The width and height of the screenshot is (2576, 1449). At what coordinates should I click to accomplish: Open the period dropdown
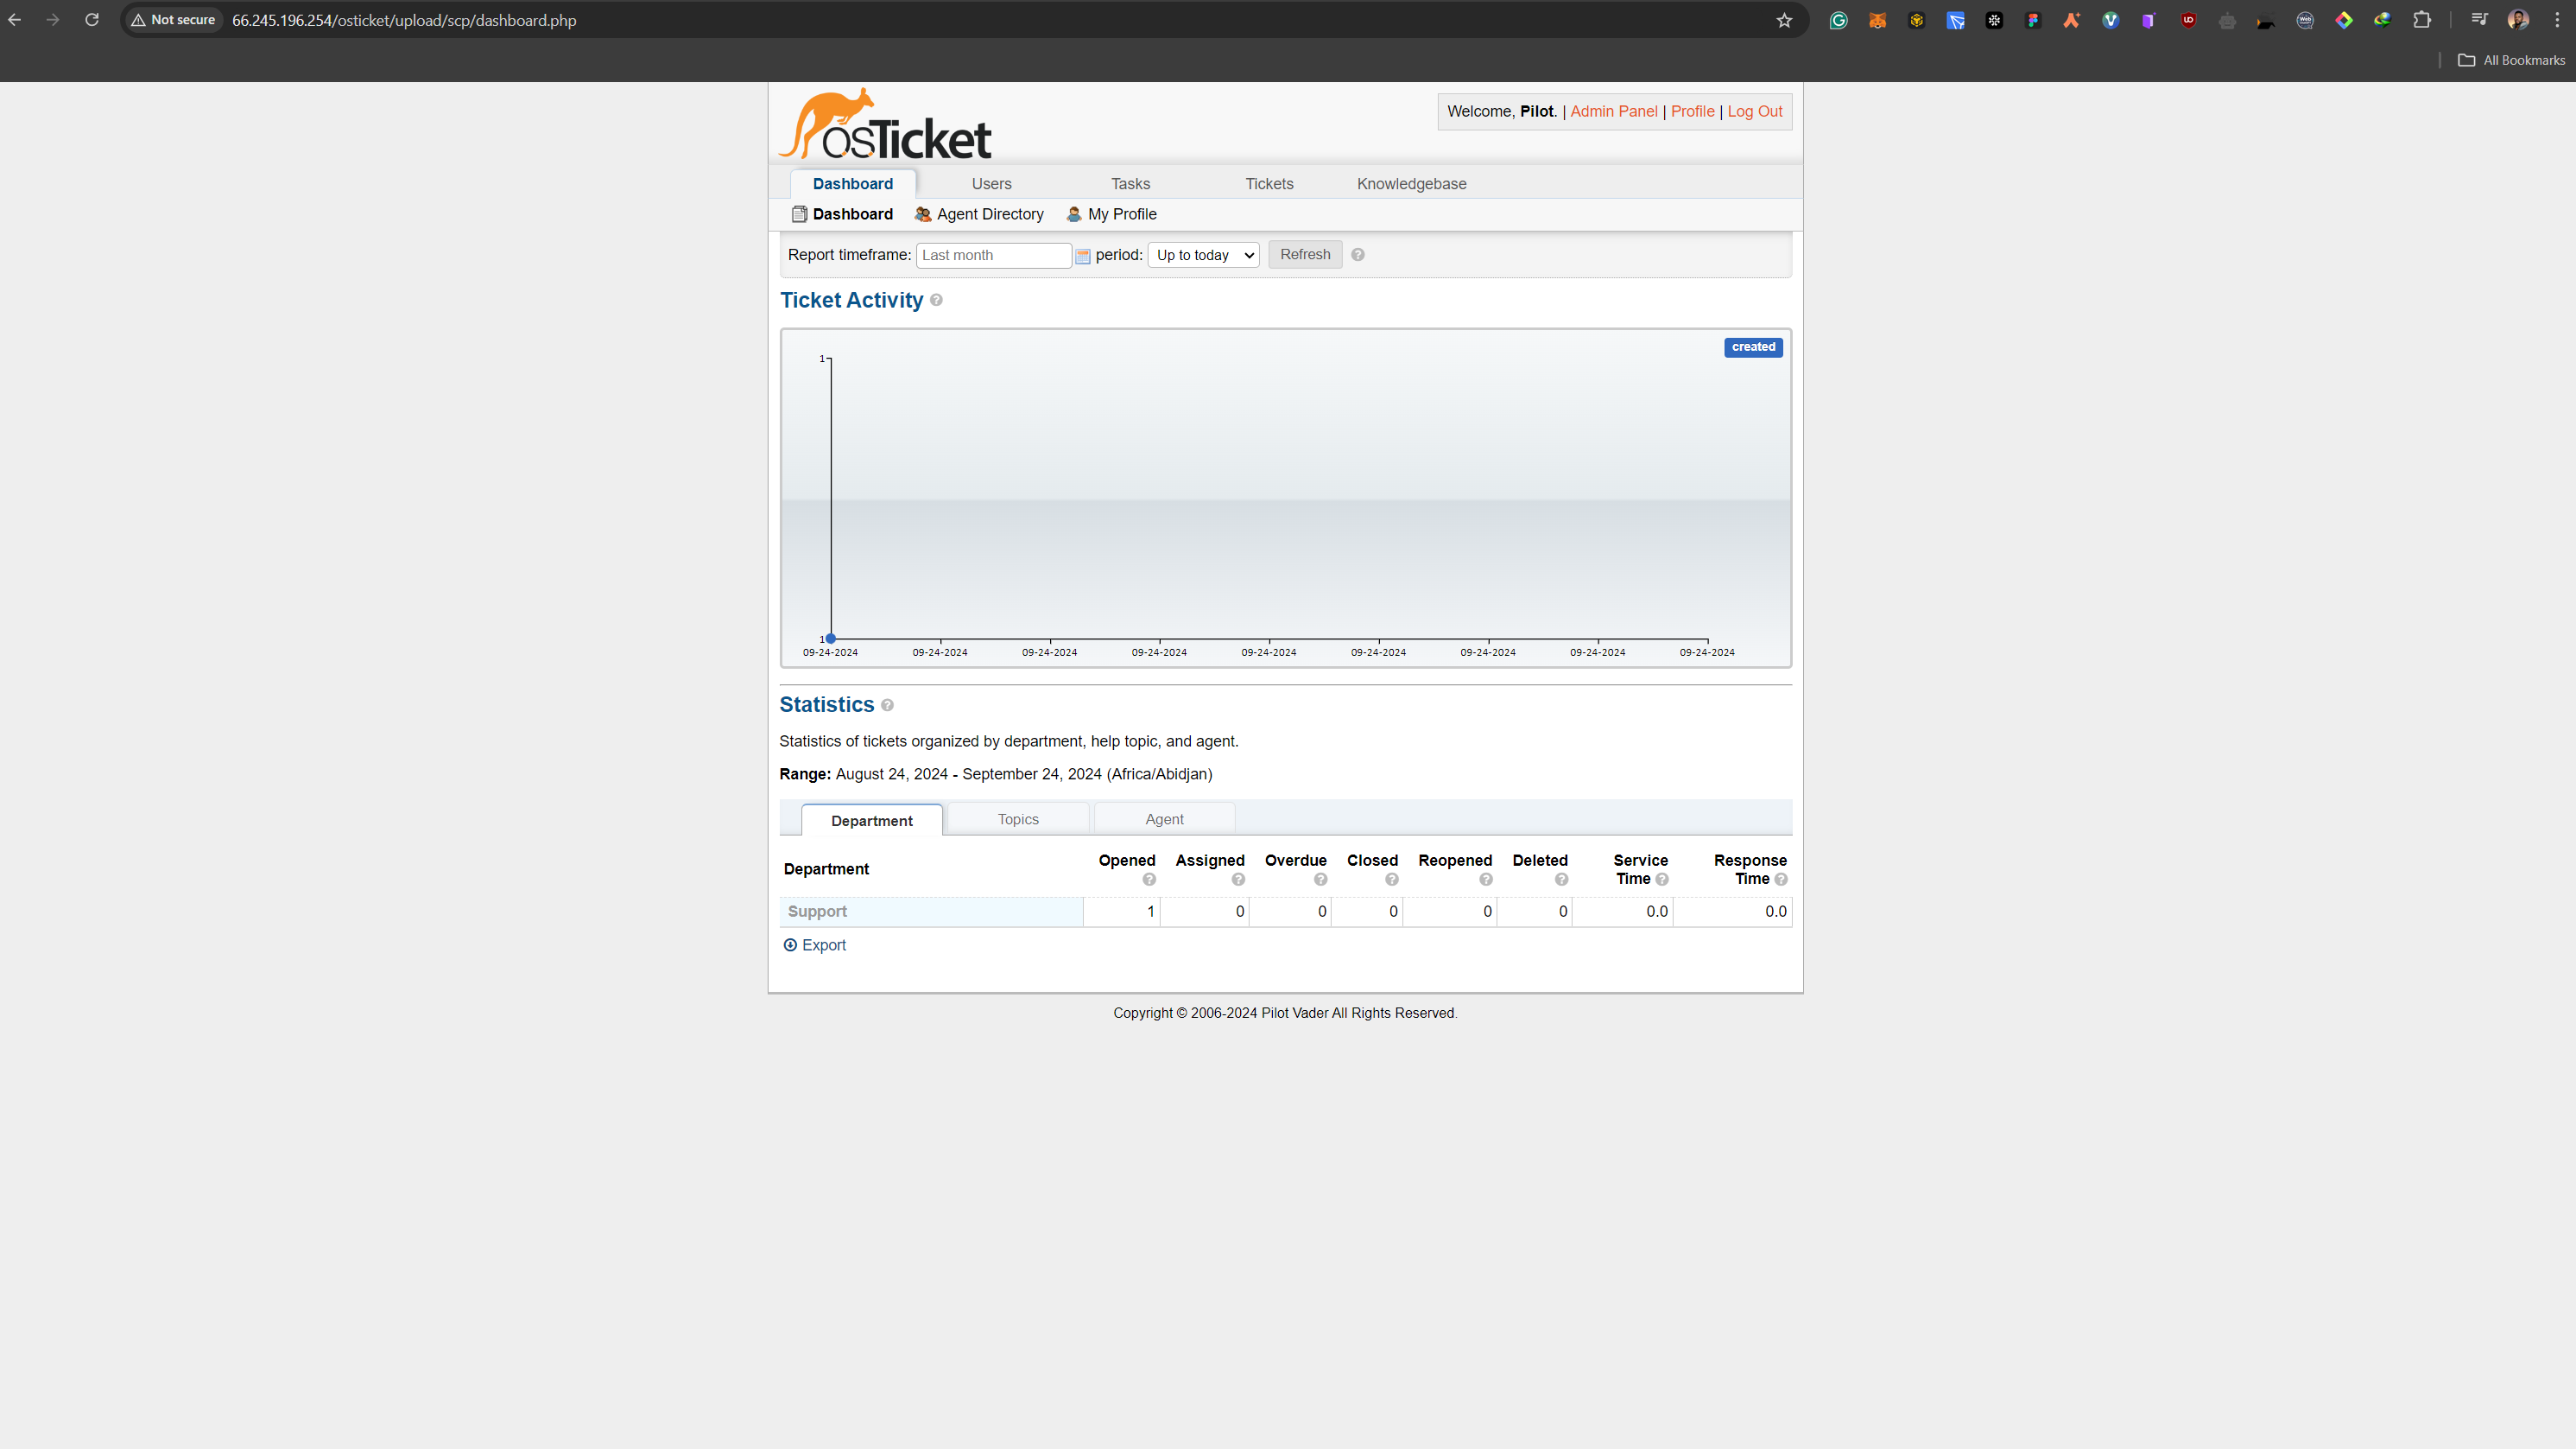tap(1202, 254)
